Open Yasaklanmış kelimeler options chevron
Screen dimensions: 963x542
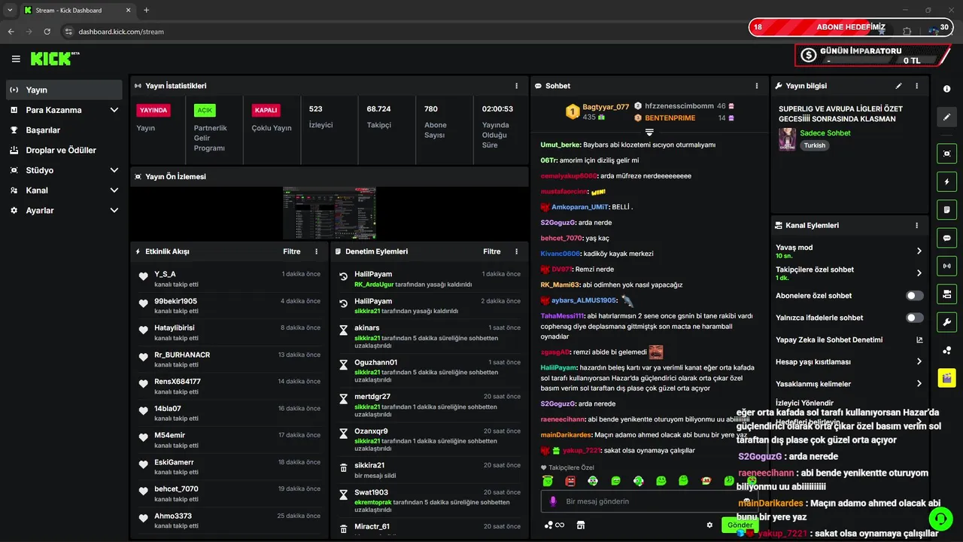tap(919, 383)
